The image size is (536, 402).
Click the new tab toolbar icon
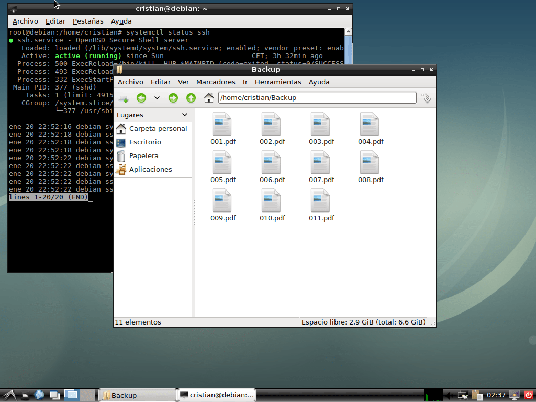[123, 98]
